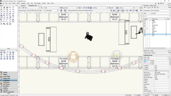Open the active layer dropdown showing Viper

click(x=52, y=8)
